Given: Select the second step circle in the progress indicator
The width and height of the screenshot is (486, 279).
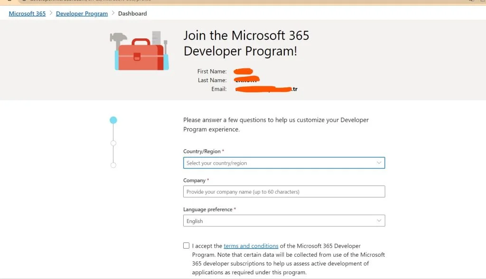Looking at the screenshot, I should 113,143.
